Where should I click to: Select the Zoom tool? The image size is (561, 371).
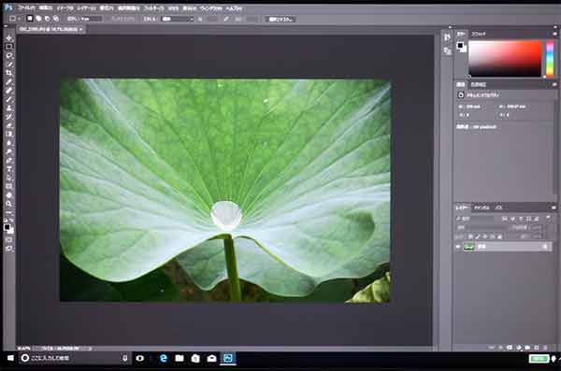[x=9, y=204]
